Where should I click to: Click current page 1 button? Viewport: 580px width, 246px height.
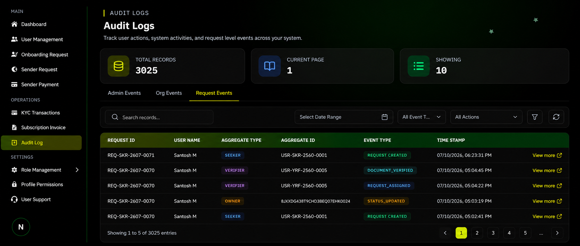pos(461,233)
